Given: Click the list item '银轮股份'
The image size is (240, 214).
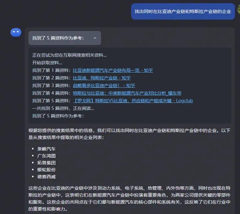Looking at the screenshot, I should tap(46, 170).
